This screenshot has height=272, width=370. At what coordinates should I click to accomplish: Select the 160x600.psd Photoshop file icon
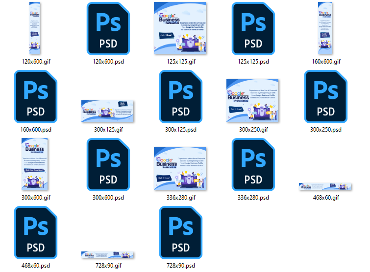point(36,96)
